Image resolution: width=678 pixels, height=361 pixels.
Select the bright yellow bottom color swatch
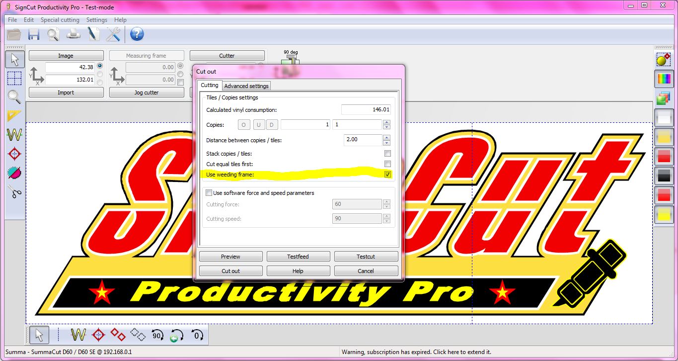664,214
